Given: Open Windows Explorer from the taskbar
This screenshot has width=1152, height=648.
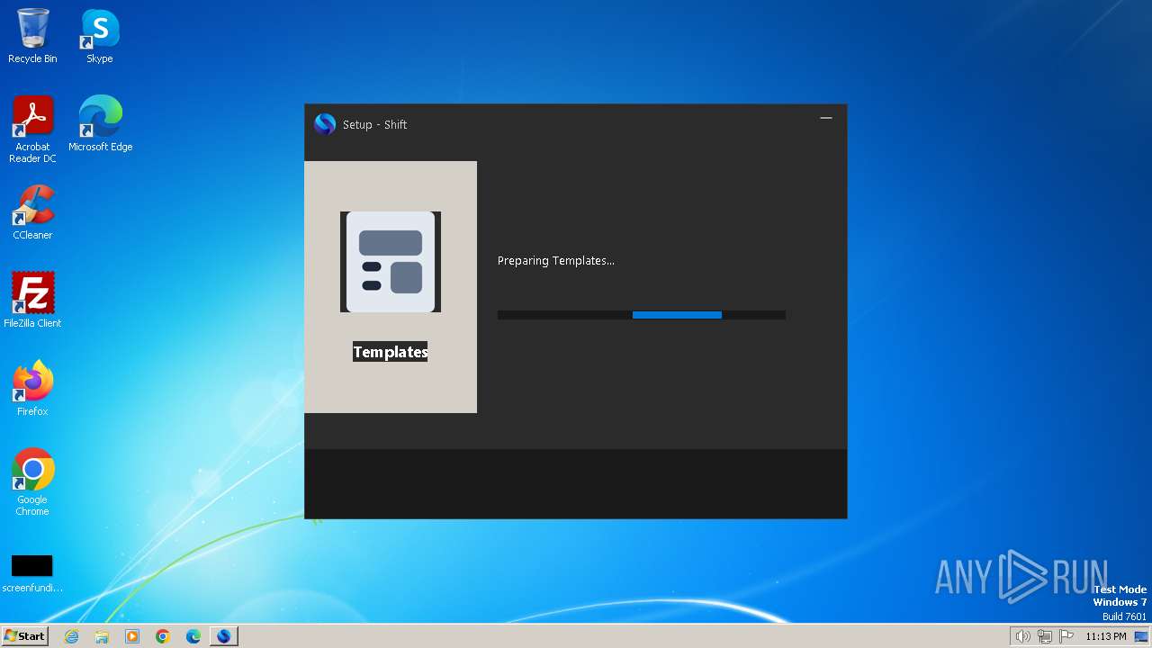Looking at the screenshot, I should tap(102, 636).
